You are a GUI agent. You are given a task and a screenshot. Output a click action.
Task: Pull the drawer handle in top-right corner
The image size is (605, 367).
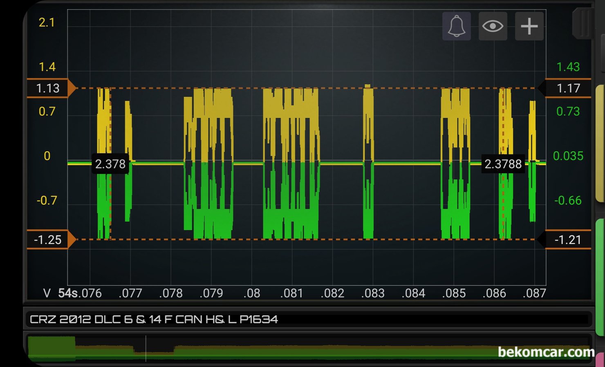[x=584, y=23]
